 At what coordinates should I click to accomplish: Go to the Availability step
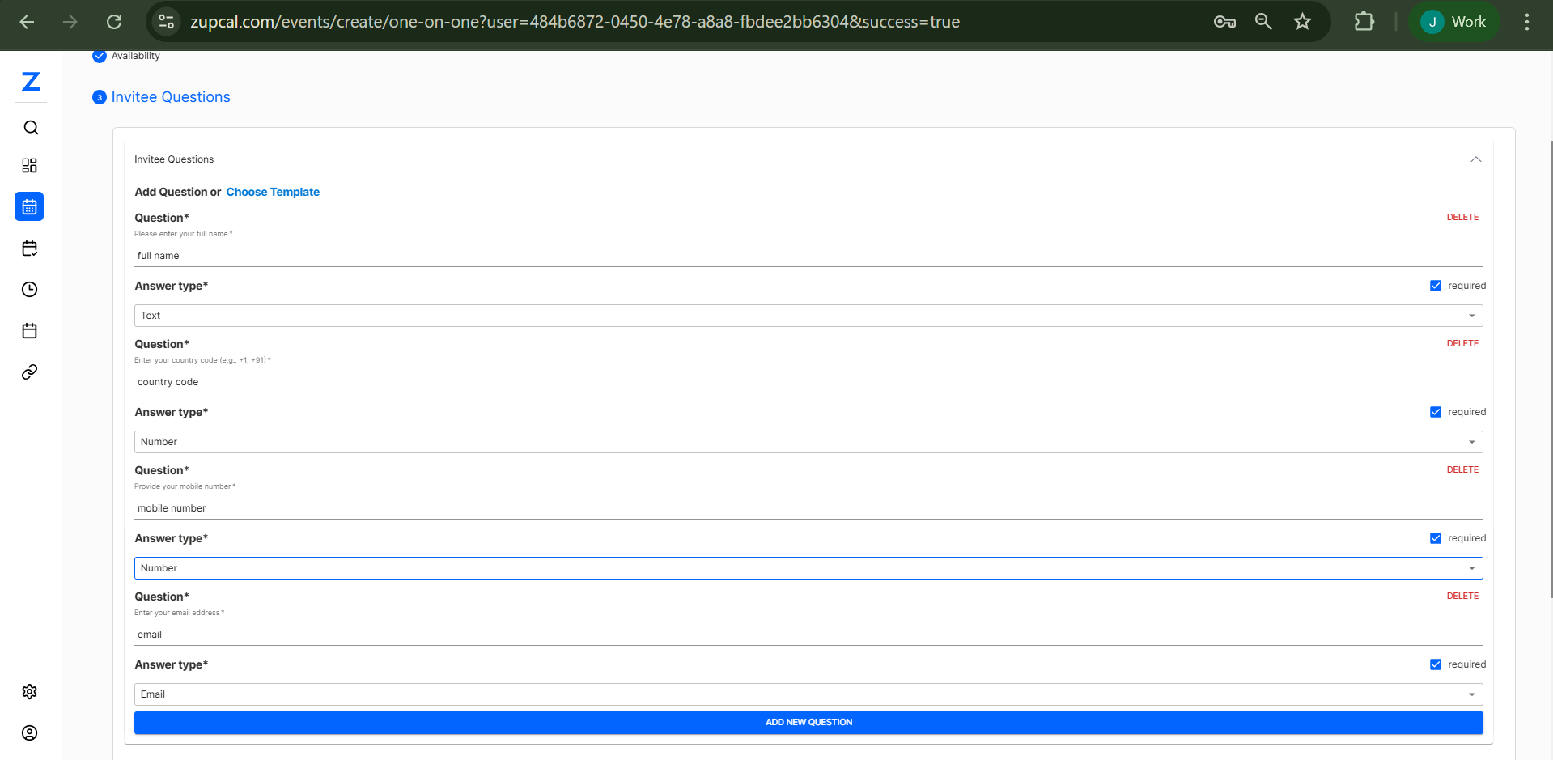(x=135, y=56)
